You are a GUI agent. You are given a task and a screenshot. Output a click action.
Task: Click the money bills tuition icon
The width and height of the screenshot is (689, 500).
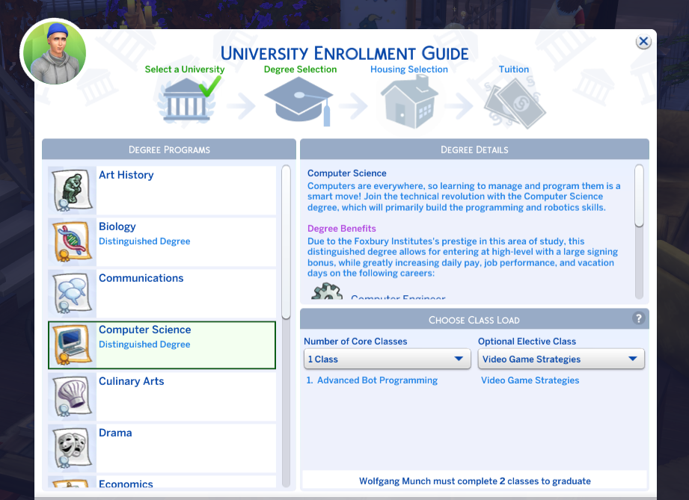tap(515, 104)
